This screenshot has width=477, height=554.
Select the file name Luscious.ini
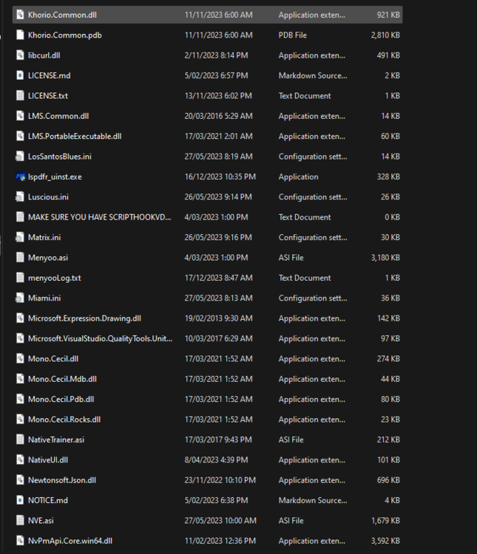48,196
